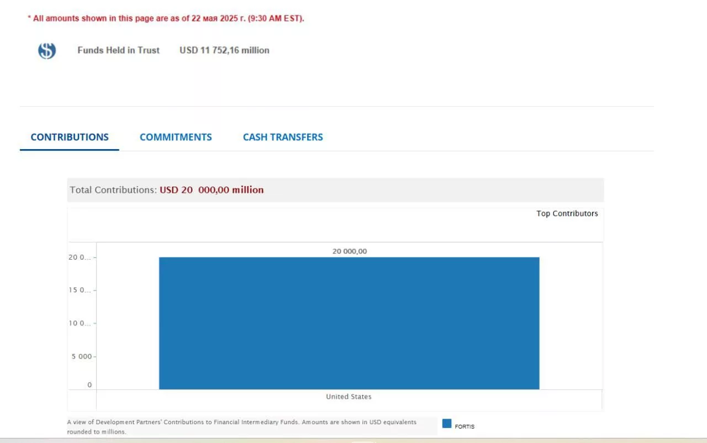This screenshot has height=443, width=707.
Task: Click the red amounts date notice
Action: pos(166,18)
